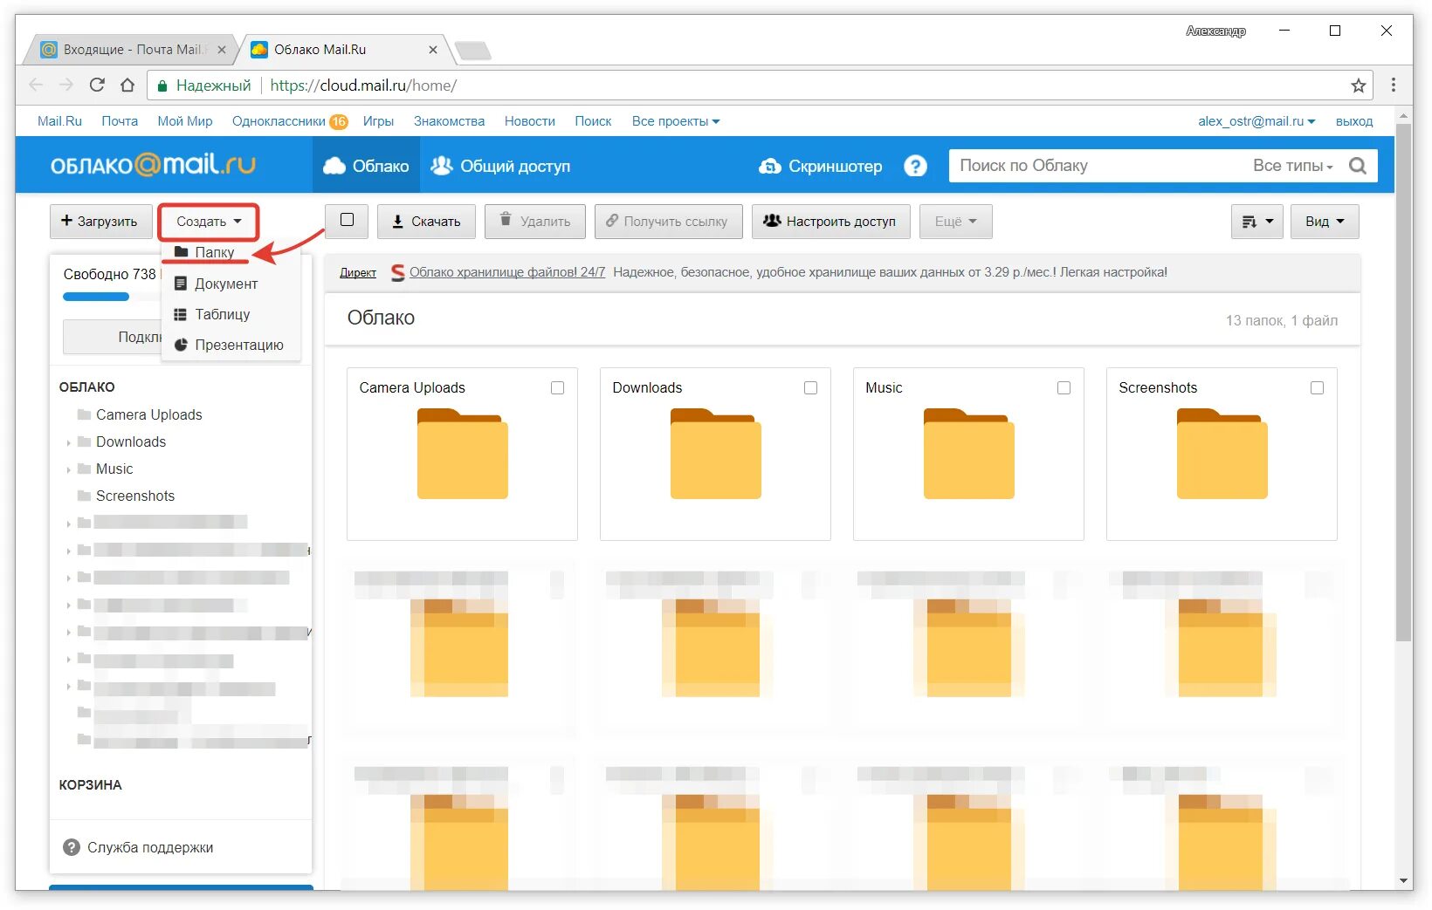Click the ad link Облако хранилище файлов
Image resolution: width=1432 pixels, height=910 pixels.
[506, 272]
